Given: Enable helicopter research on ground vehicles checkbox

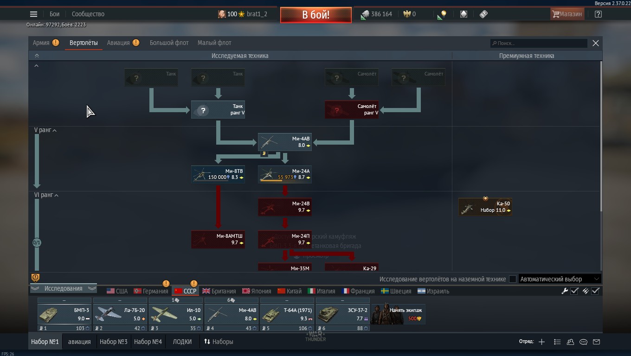Looking at the screenshot, I should (513, 279).
